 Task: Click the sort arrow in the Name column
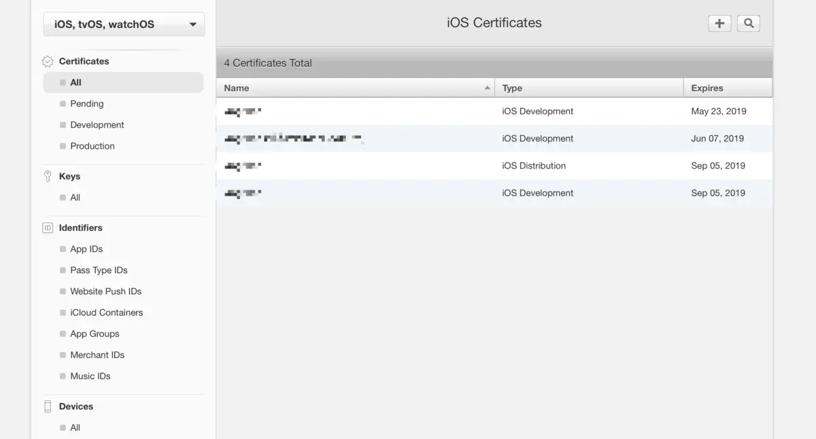(x=487, y=88)
